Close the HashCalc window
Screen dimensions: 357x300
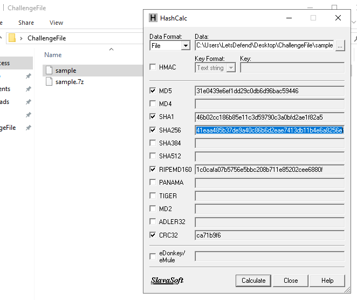(338, 18)
